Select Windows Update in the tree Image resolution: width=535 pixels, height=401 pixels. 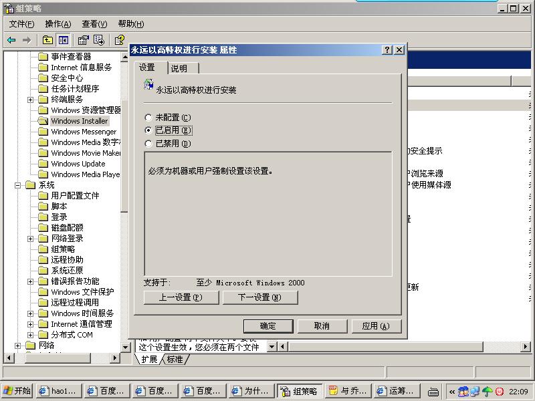(x=78, y=164)
